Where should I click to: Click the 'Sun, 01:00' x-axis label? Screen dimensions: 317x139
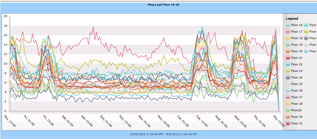point(106,121)
